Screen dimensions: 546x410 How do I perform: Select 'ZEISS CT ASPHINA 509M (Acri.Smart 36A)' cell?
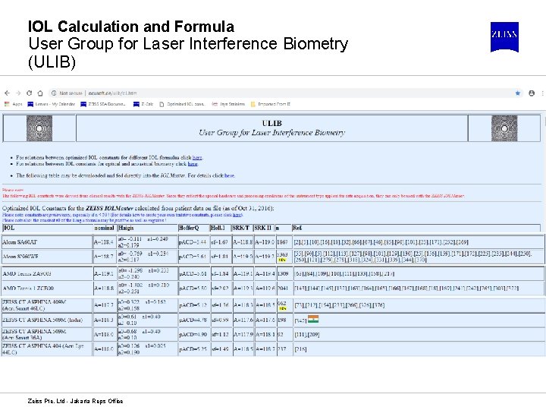(47, 334)
